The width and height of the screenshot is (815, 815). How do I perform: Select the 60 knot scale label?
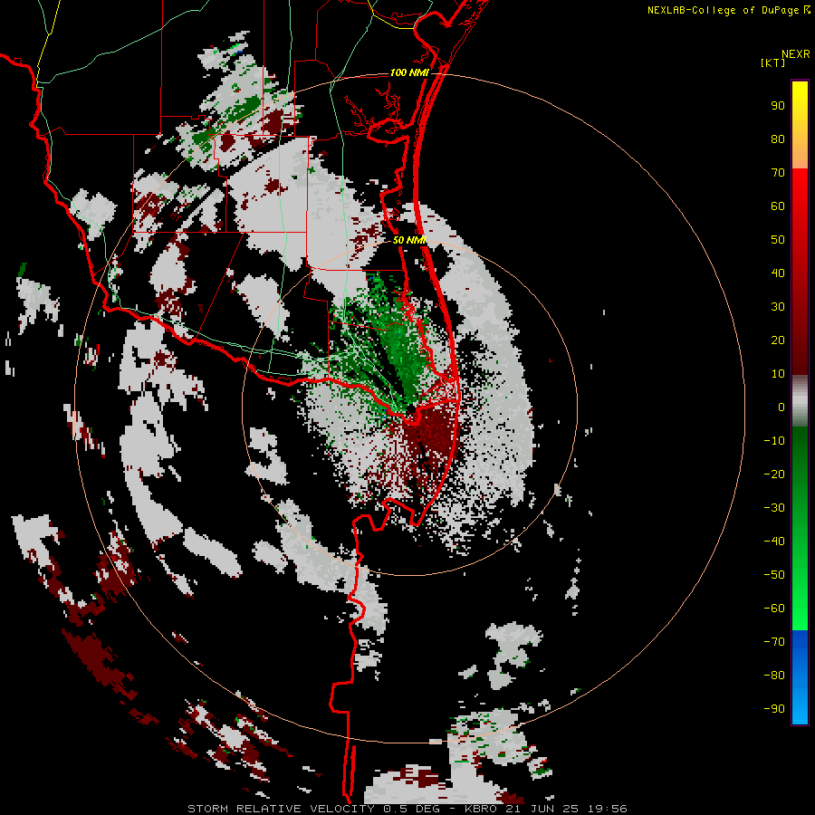(x=778, y=206)
